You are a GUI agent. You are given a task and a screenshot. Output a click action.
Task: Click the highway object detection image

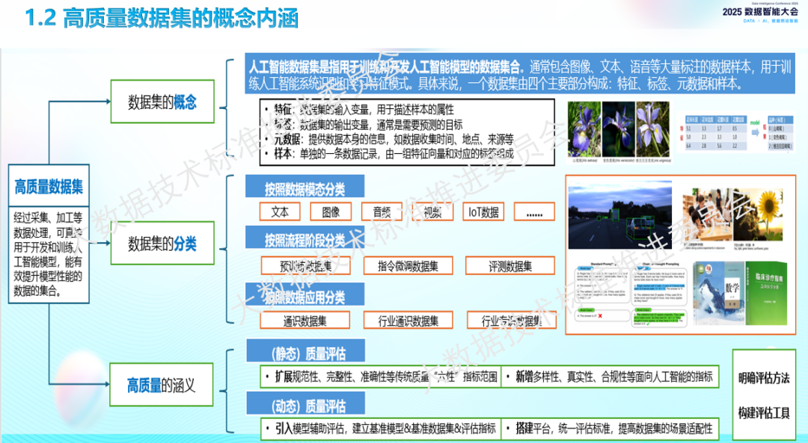(x=620, y=214)
